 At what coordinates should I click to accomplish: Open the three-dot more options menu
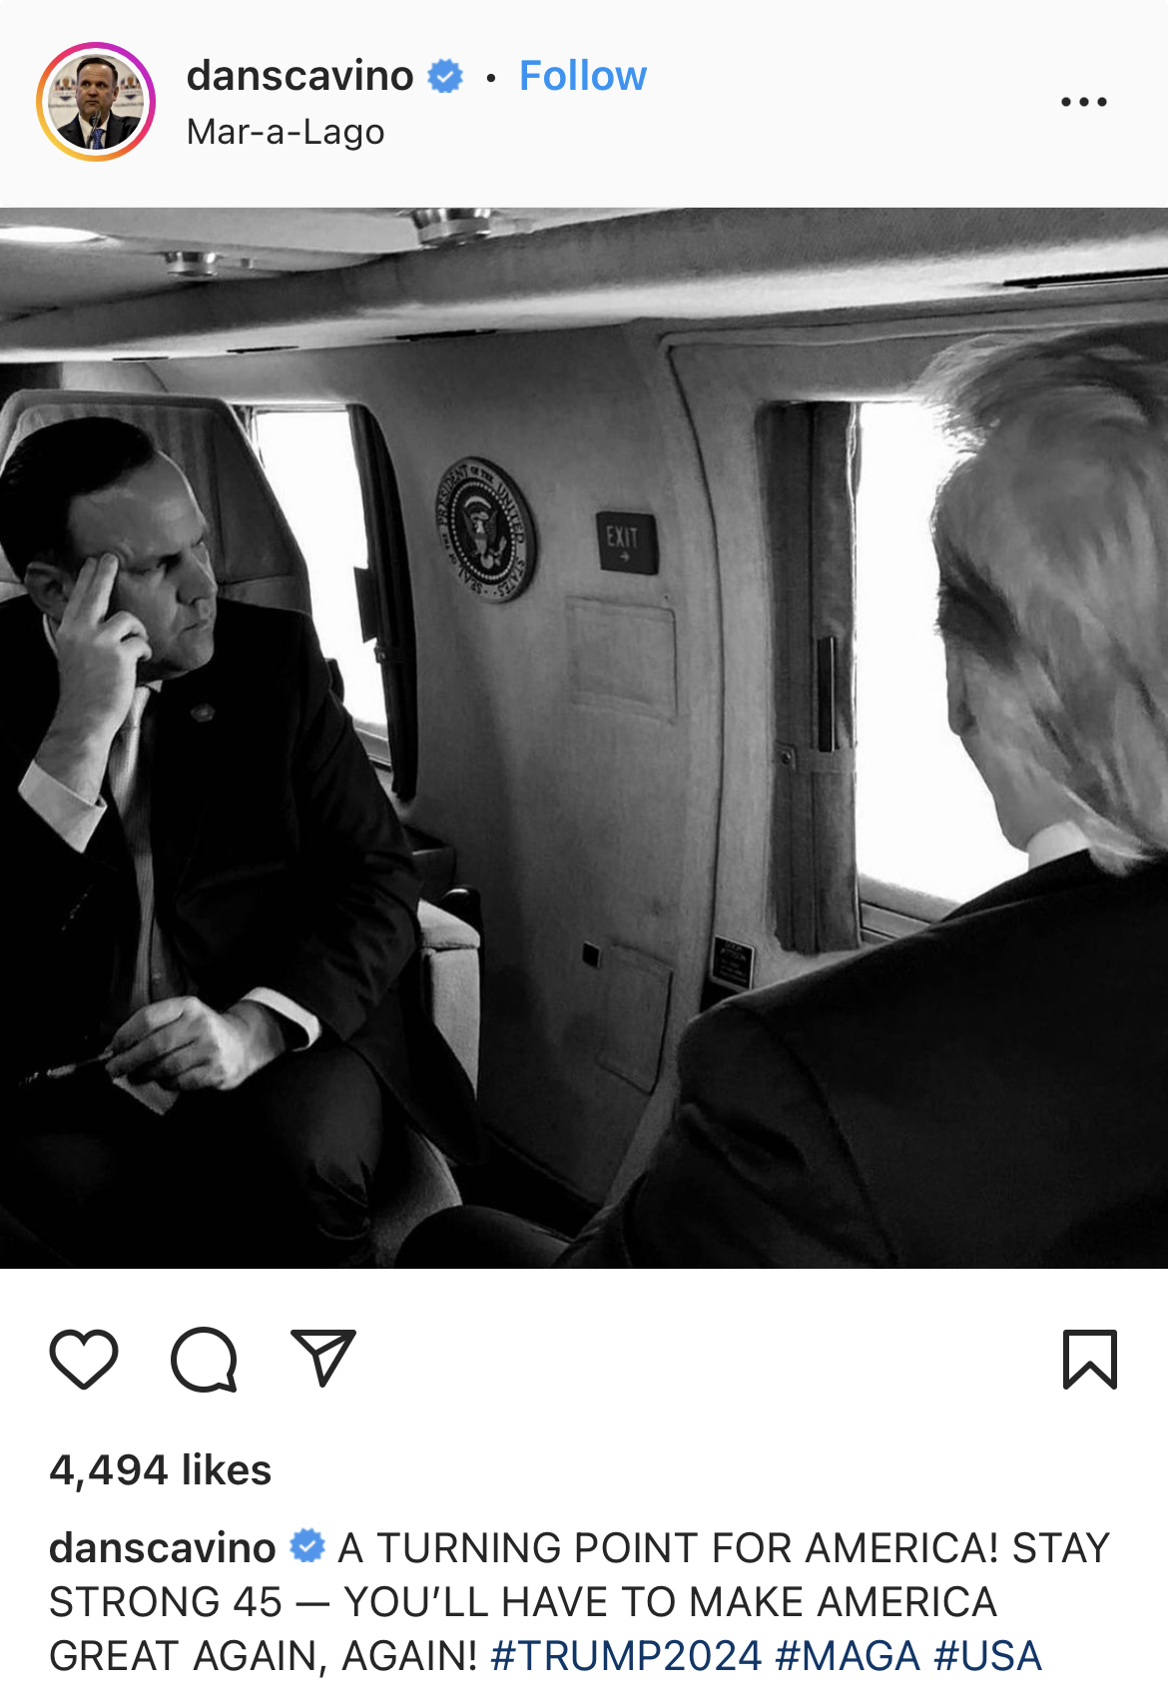1084,102
